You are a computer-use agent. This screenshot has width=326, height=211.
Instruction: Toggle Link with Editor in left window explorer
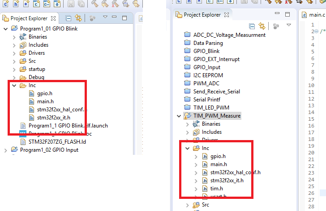(x=78, y=18)
